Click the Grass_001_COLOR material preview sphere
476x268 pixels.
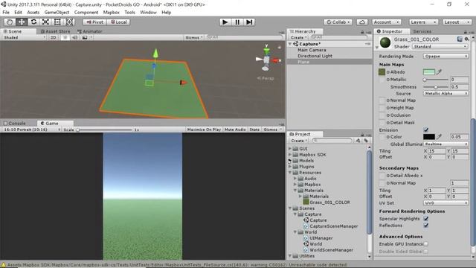(x=385, y=42)
